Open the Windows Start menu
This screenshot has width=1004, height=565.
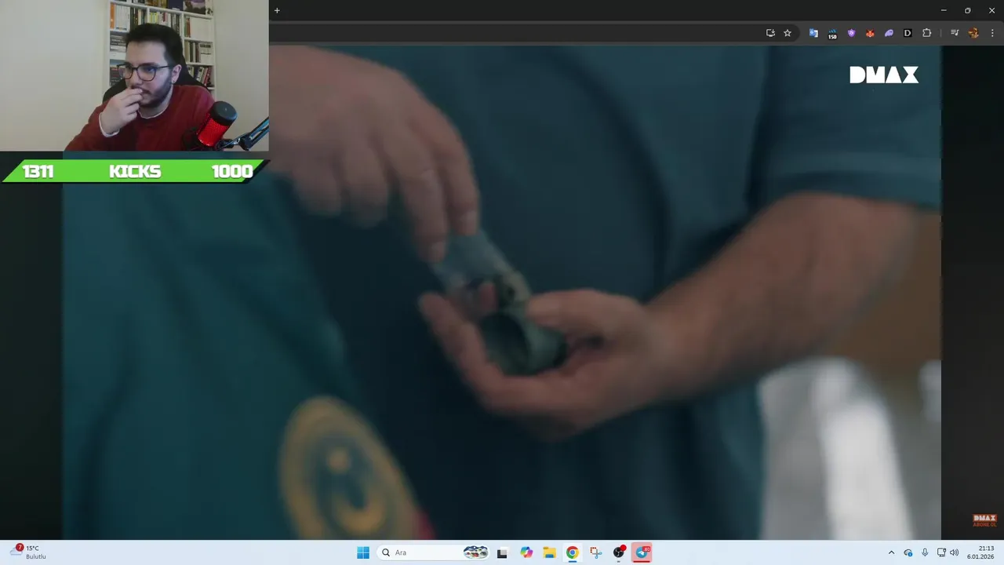362,552
